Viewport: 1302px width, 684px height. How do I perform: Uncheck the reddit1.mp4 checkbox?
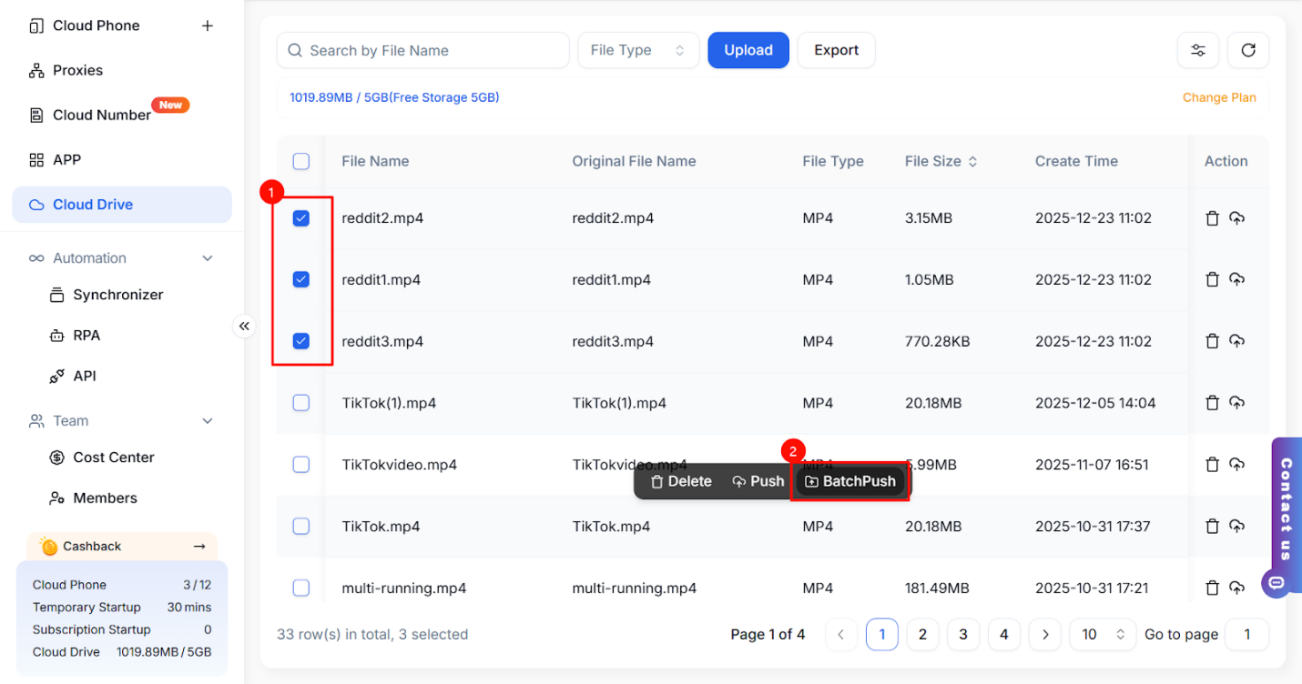pyautogui.click(x=301, y=280)
